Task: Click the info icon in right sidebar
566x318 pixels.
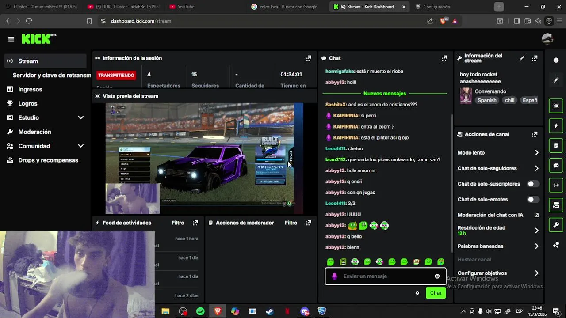Action: (556, 61)
